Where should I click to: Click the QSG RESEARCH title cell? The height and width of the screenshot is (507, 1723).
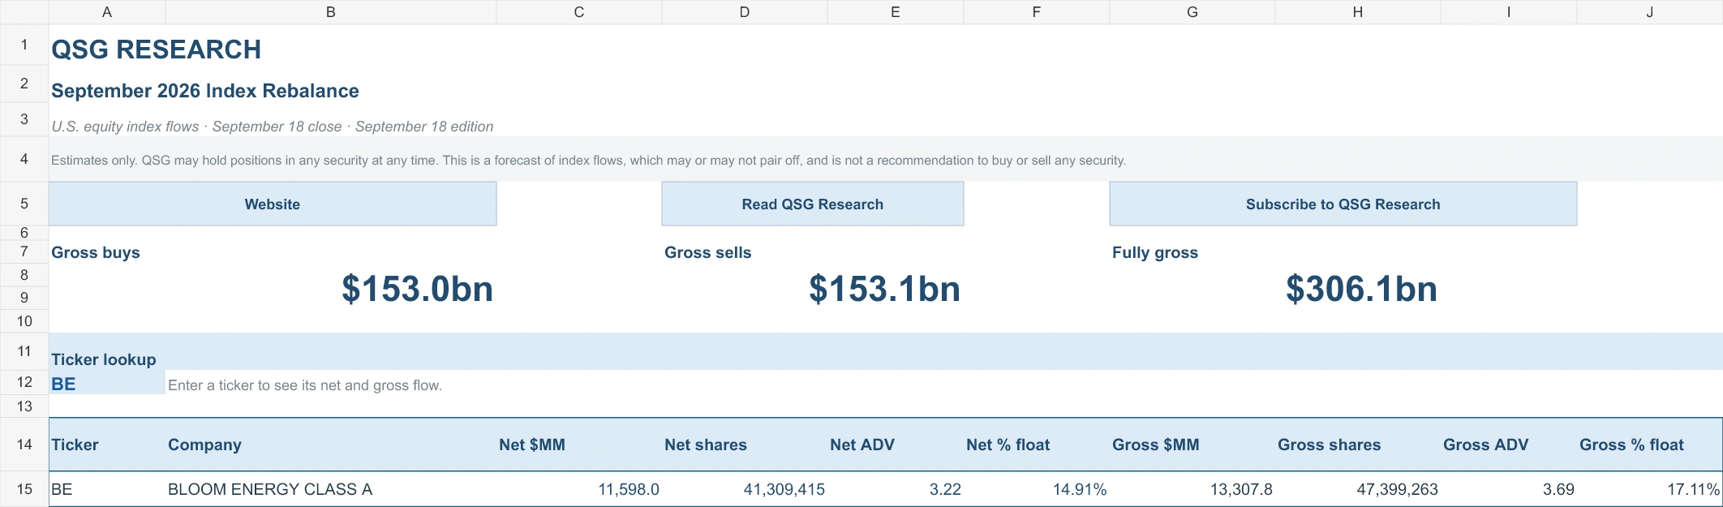(156, 49)
